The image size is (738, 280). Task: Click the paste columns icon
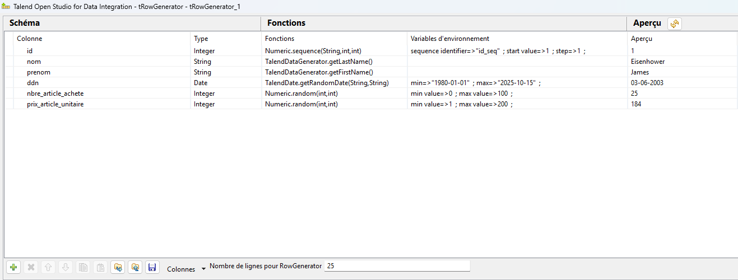coord(100,268)
